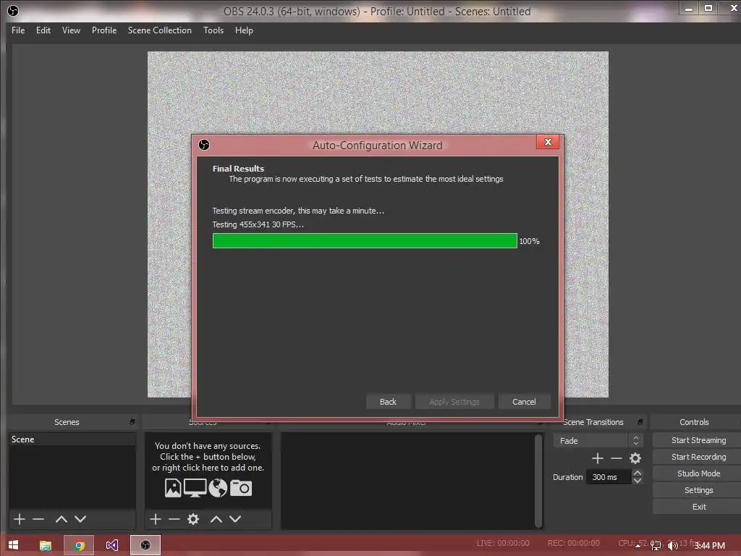The height and width of the screenshot is (556, 741).
Task: Enable Studio Mode
Action: pos(698,473)
